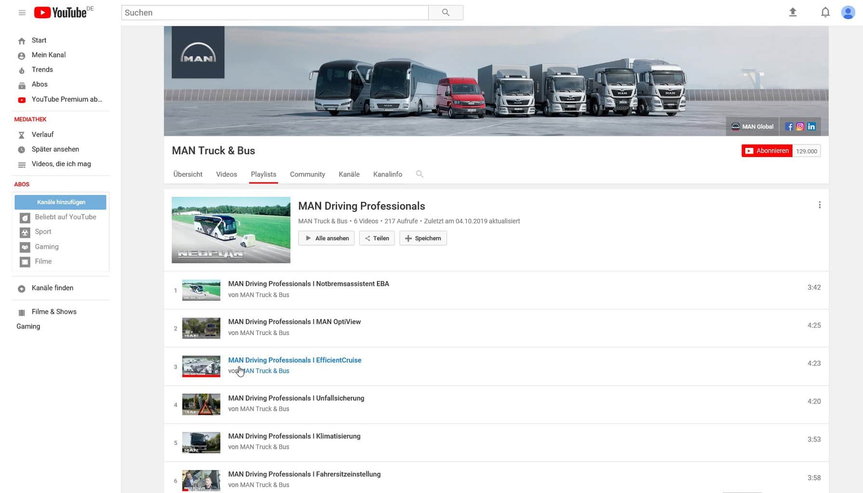
Task: Open the channel's Instagram link icon
Action: point(800,127)
